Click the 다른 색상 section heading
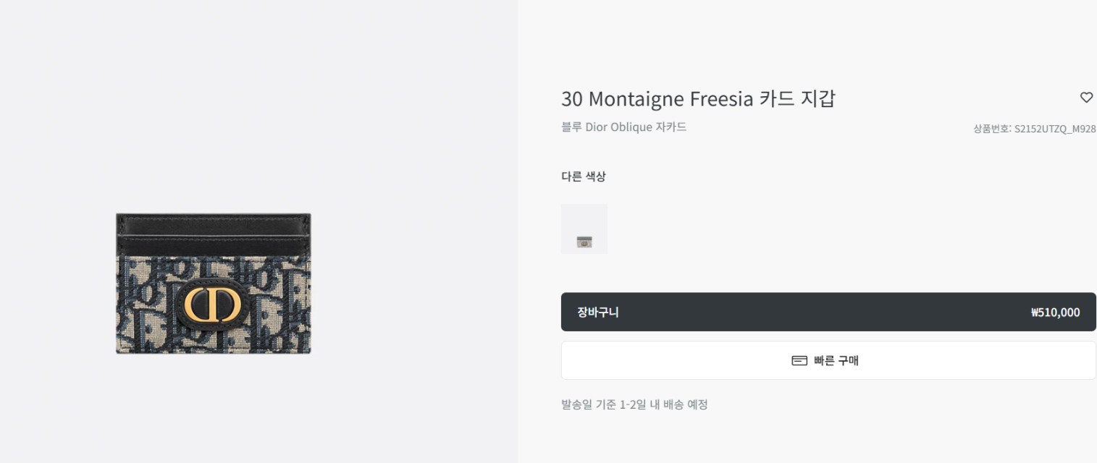Image resolution: width=1097 pixels, height=463 pixels. click(x=584, y=176)
